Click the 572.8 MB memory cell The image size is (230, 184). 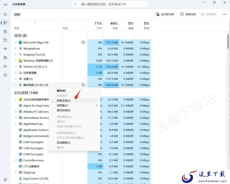pyautogui.click(x=111, y=67)
